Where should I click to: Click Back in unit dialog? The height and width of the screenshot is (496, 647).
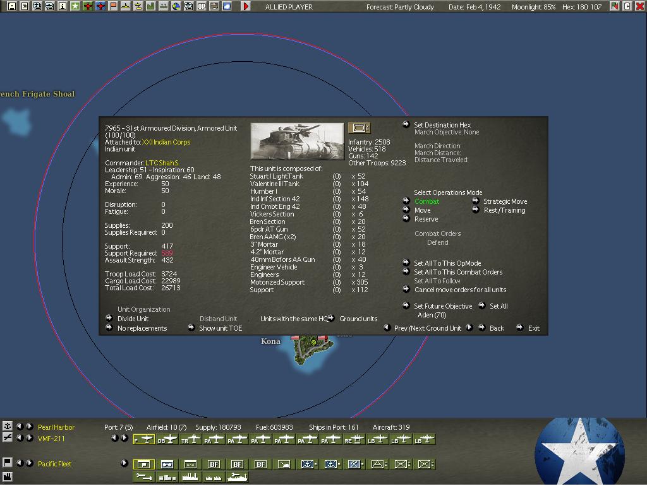[x=497, y=328]
